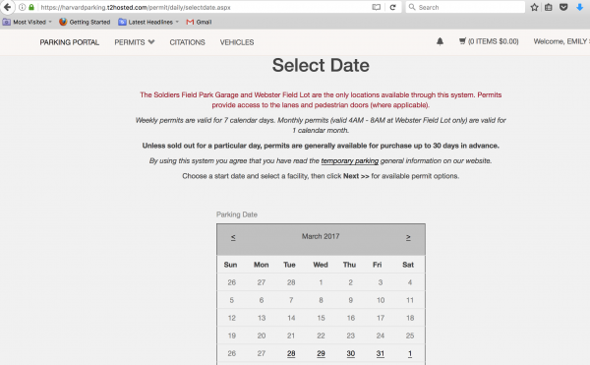Open Latest Headlines bookmarks dropdown
The width and height of the screenshot is (590, 365).
pyautogui.click(x=148, y=23)
